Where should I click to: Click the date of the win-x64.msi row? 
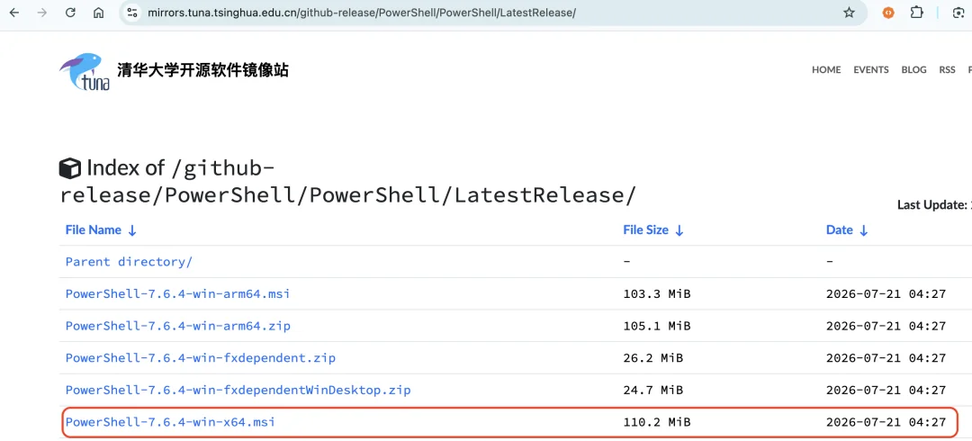tap(886, 422)
